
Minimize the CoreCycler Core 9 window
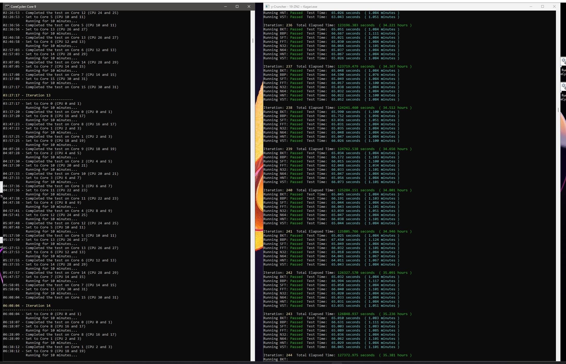coord(226,7)
